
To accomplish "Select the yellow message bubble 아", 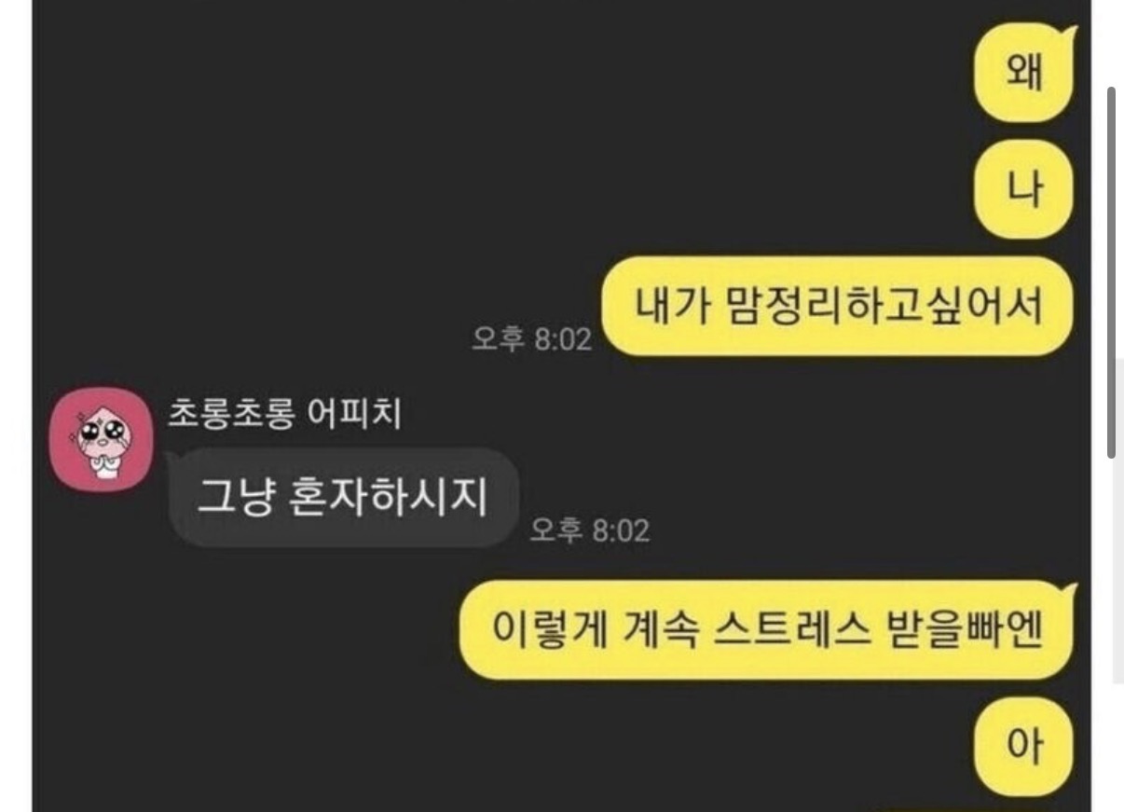I will pos(1023,748).
